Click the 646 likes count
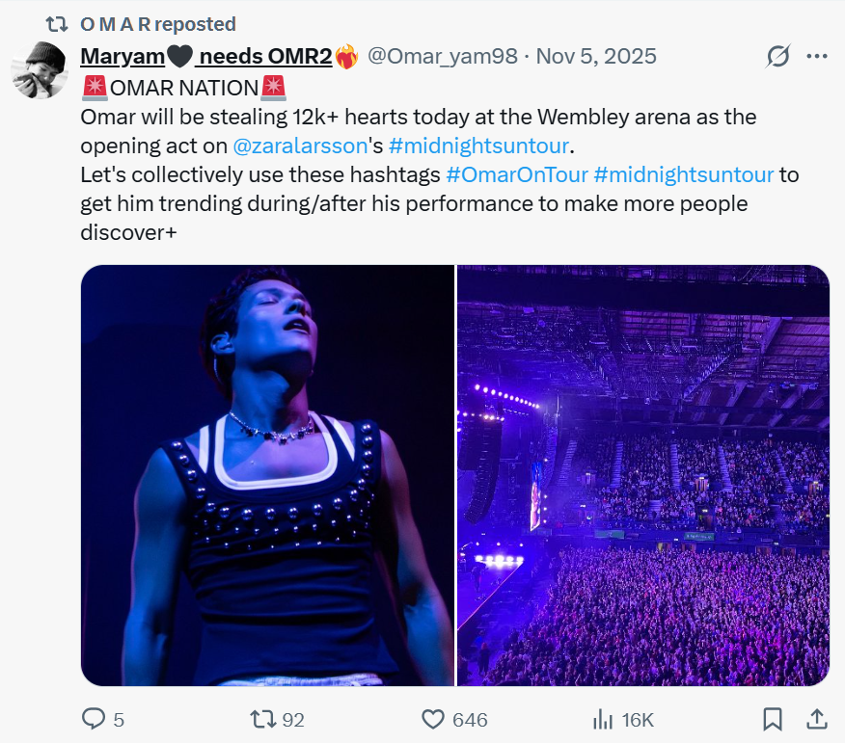Image resolution: width=845 pixels, height=743 pixels. pyautogui.click(x=470, y=719)
